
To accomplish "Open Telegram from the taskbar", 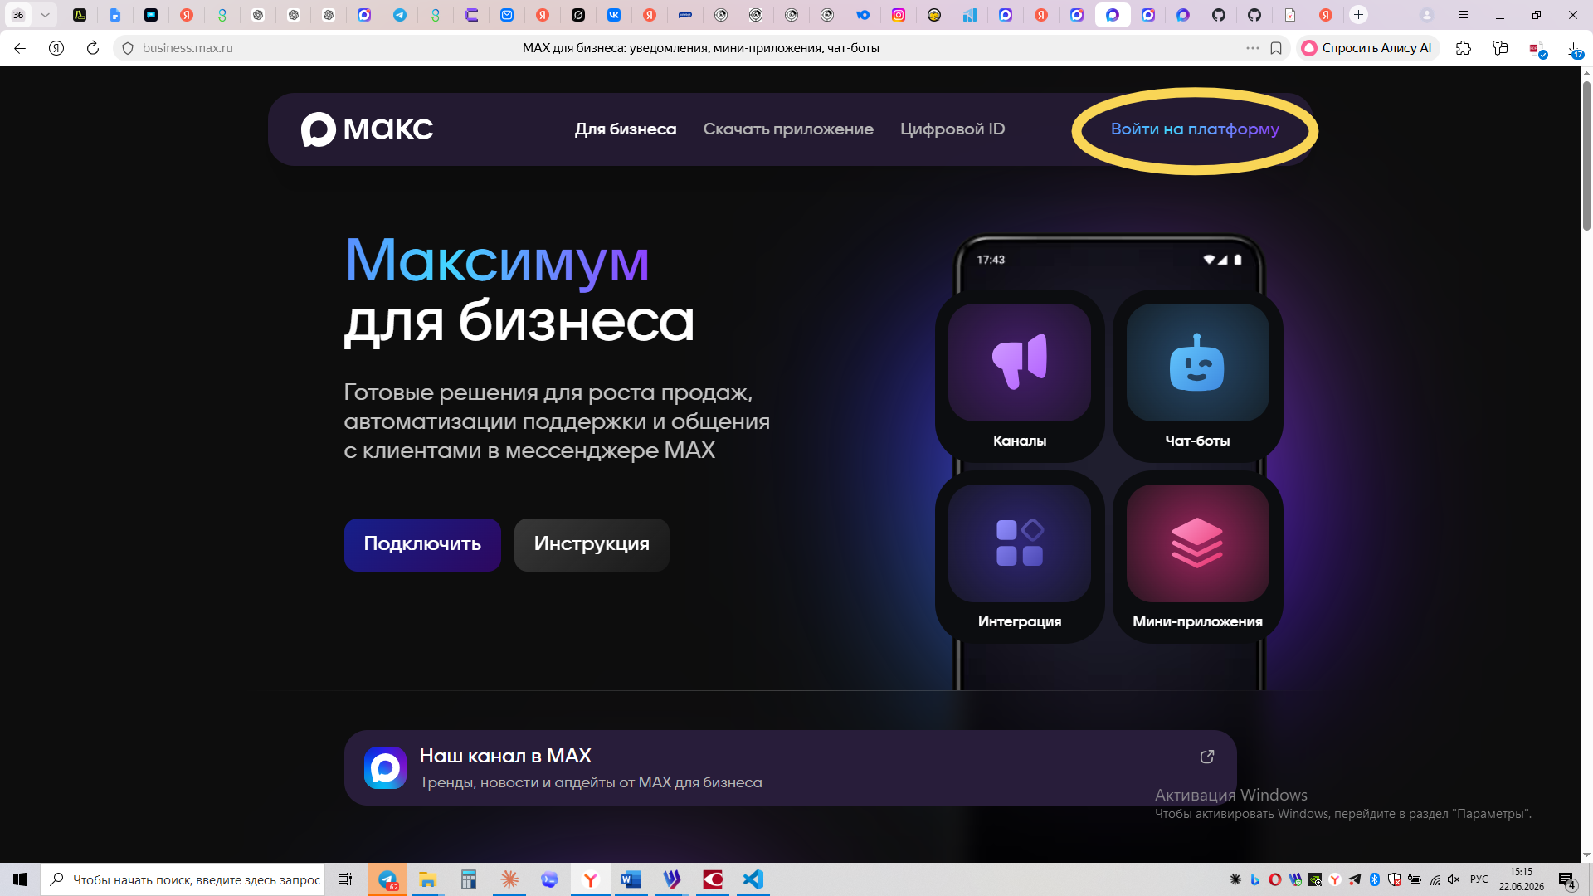I will coord(387,879).
